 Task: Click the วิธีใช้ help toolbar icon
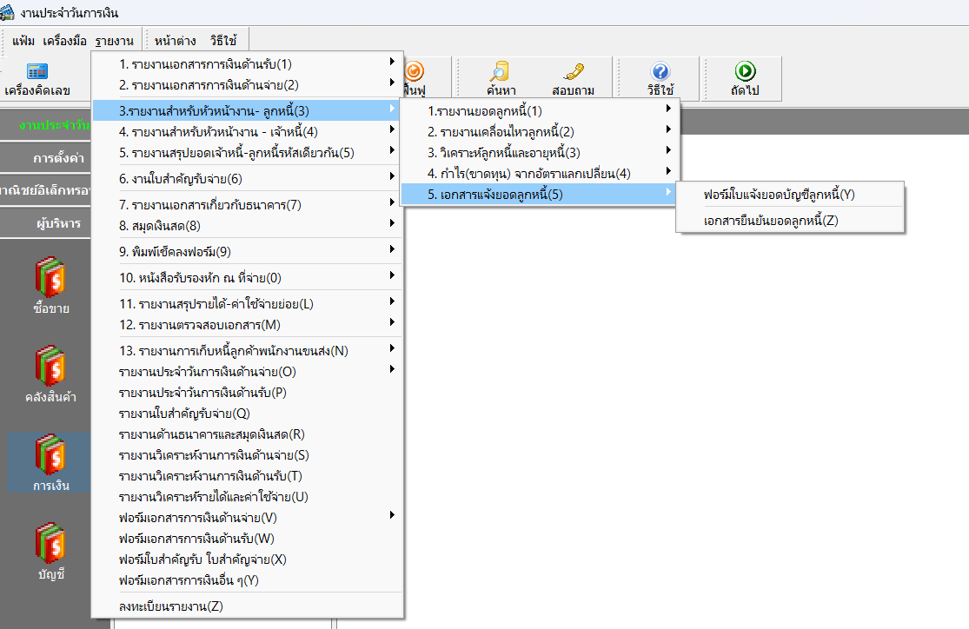pos(660,78)
